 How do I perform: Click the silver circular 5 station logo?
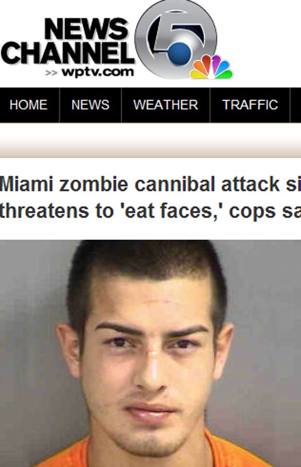coord(176,39)
